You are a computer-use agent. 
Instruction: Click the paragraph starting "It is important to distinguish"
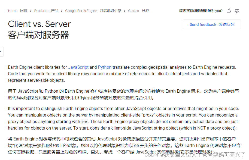(124, 118)
